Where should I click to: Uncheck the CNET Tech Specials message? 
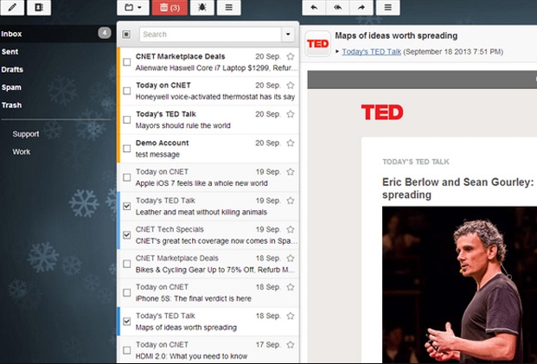127,235
